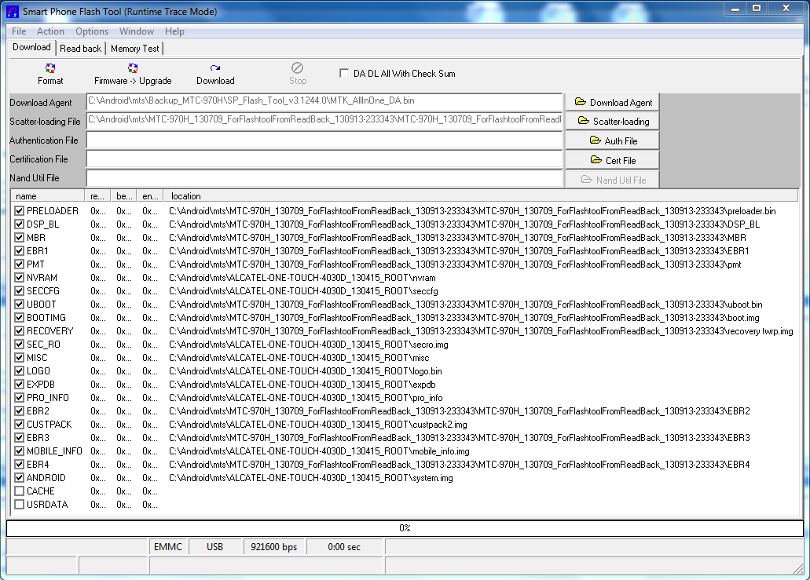
Task: Switch to the Read back tab
Action: pos(80,49)
